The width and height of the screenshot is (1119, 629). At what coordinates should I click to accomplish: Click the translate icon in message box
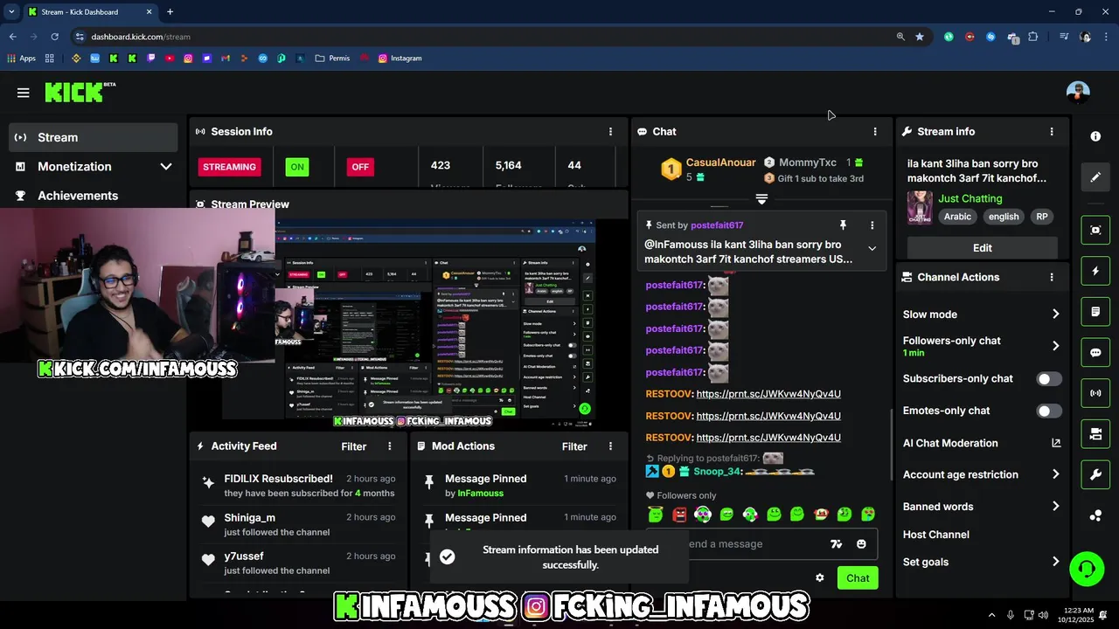(837, 543)
